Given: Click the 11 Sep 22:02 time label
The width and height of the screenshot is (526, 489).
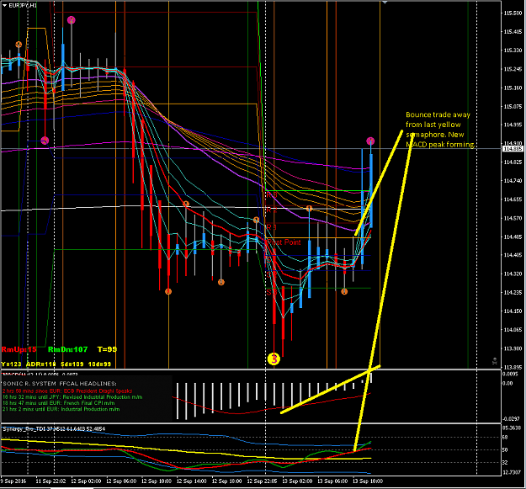Looking at the screenshot, I should pyautogui.click(x=50, y=481).
